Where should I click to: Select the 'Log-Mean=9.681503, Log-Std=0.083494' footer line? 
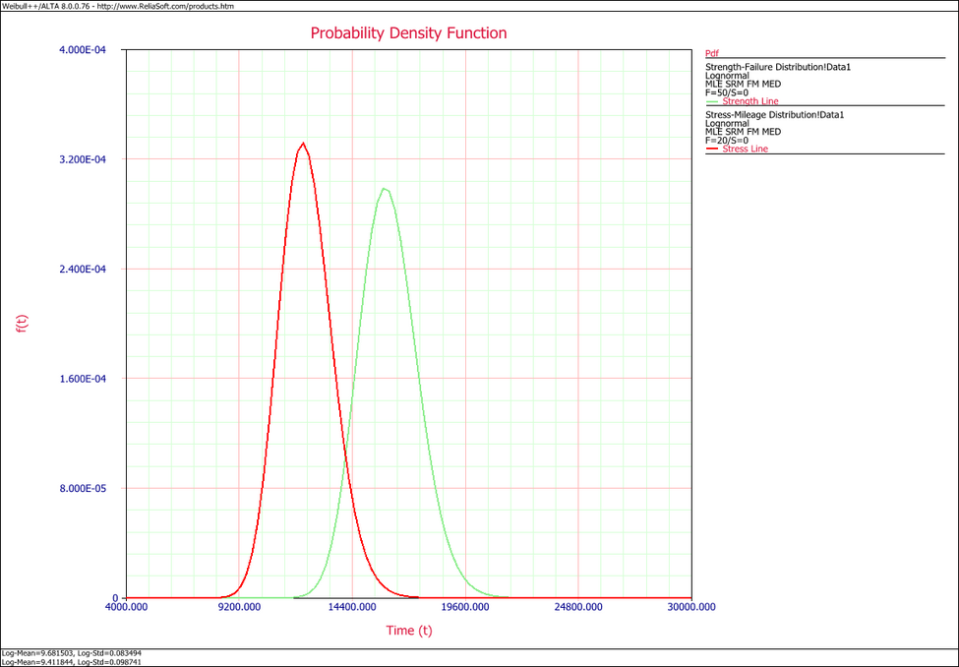coord(72,653)
